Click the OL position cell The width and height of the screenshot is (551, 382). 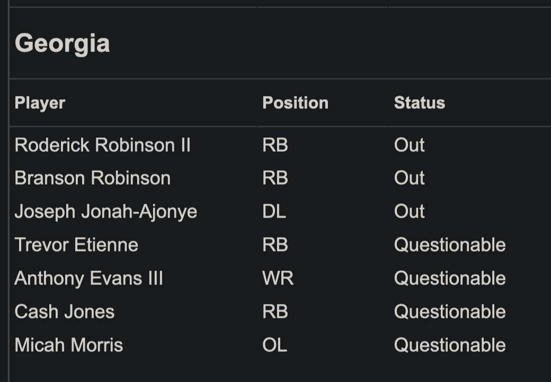[274, 345]
